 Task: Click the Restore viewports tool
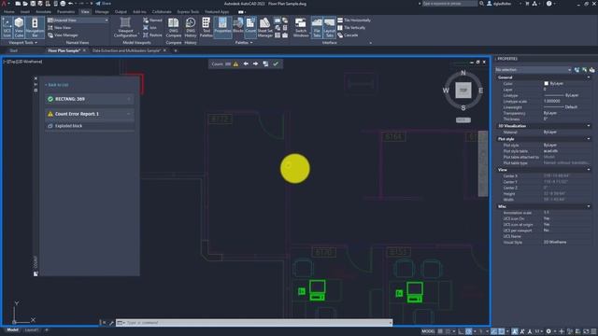coord(152,35)
